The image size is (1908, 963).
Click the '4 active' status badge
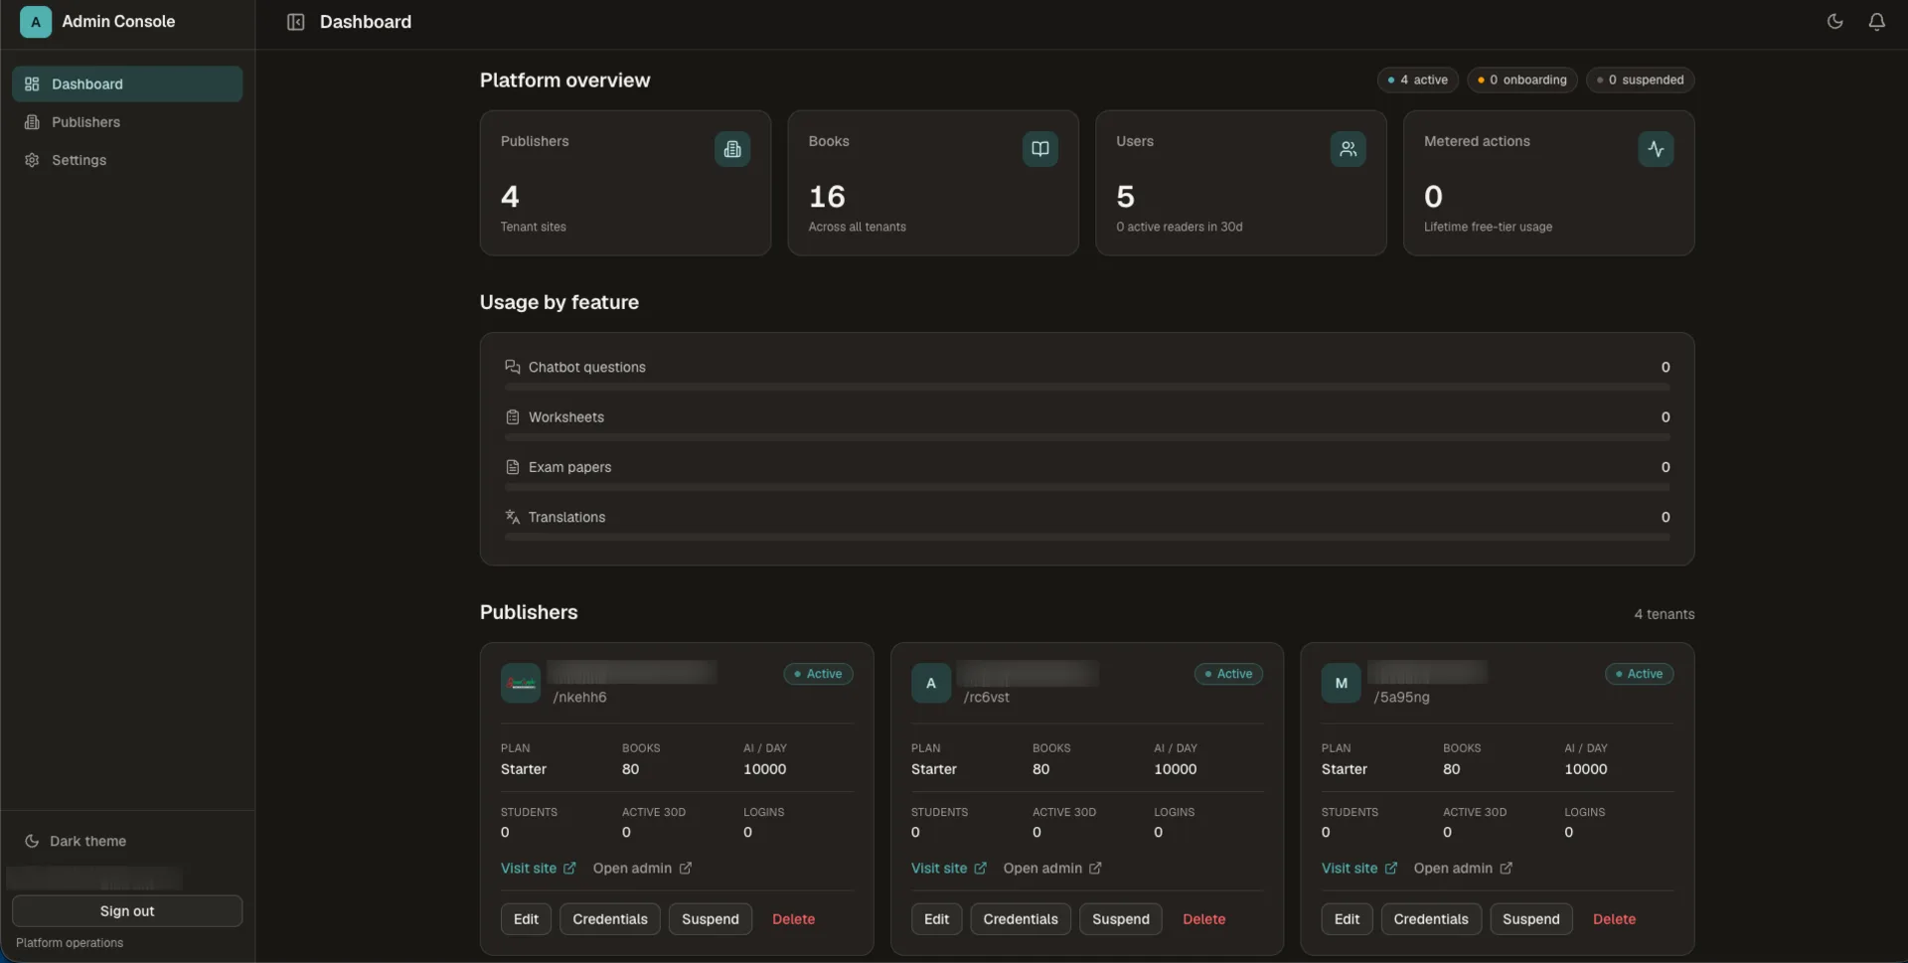point(1417,80)
